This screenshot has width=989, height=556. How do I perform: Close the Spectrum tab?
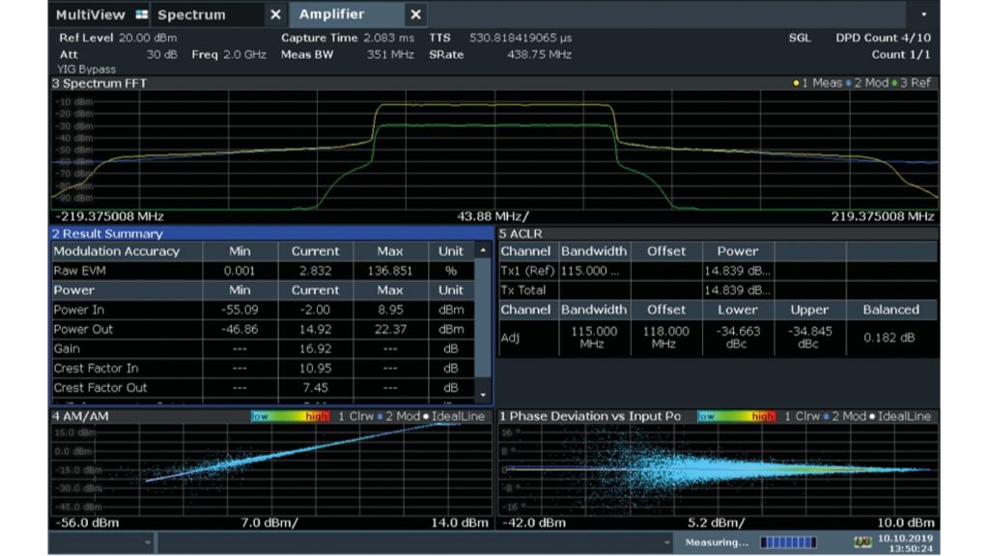click(x=275, y=14)
